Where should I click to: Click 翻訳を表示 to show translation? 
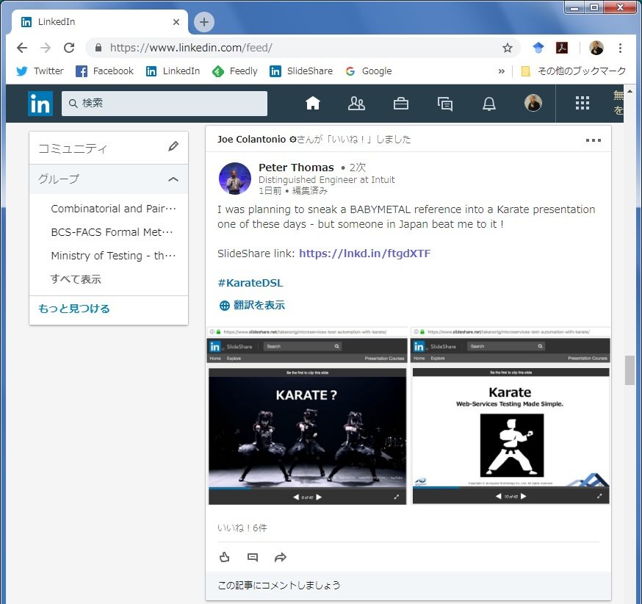[x=252, y=305]
